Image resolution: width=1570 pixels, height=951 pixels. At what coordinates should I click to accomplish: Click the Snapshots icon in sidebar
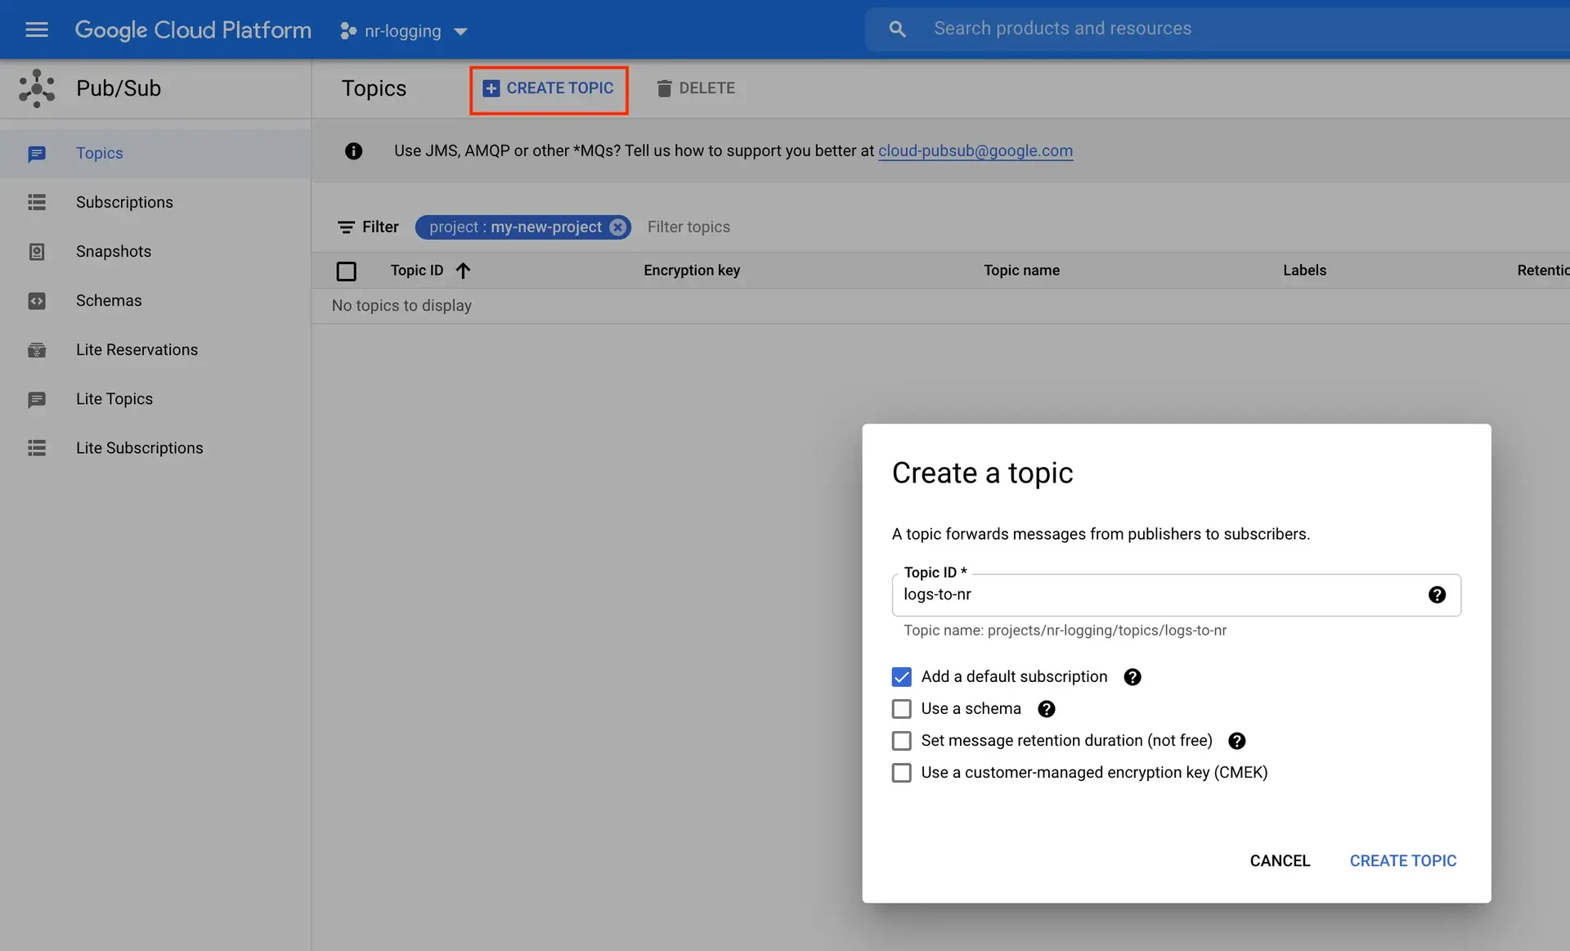click(36, 251)
